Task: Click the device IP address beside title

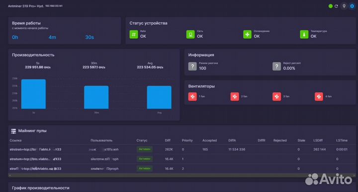Action: pos(54,6)
